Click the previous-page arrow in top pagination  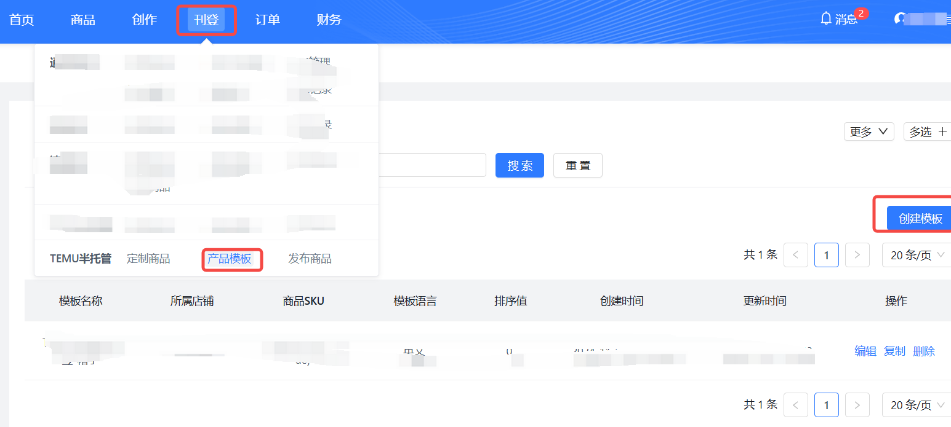[x=795, y=254]
